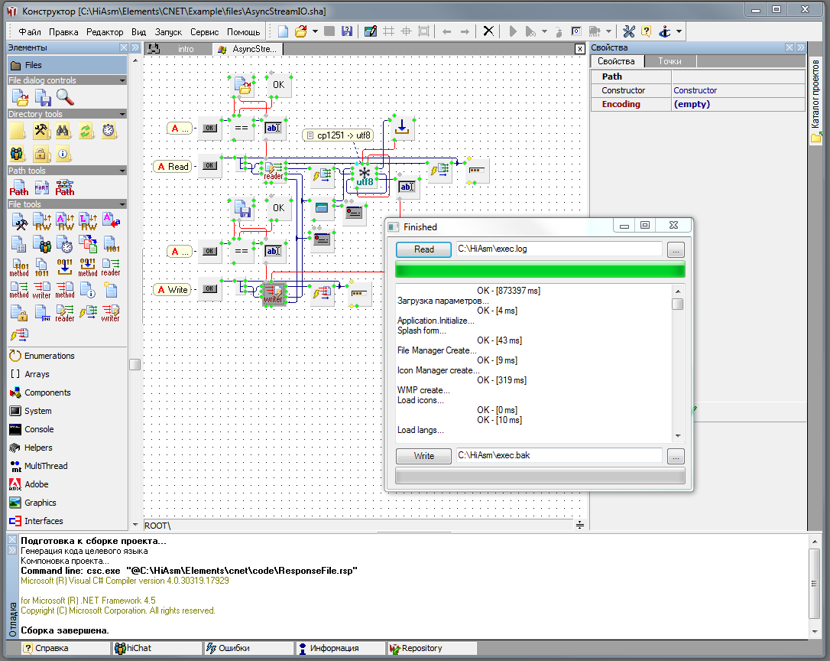
Task: Click the New document icon in the toolbar
Action: pos(283,31)
